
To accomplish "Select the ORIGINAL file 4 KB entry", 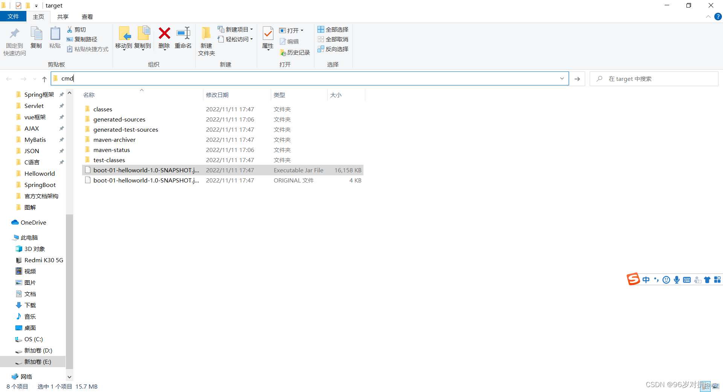I will (223, 180).
